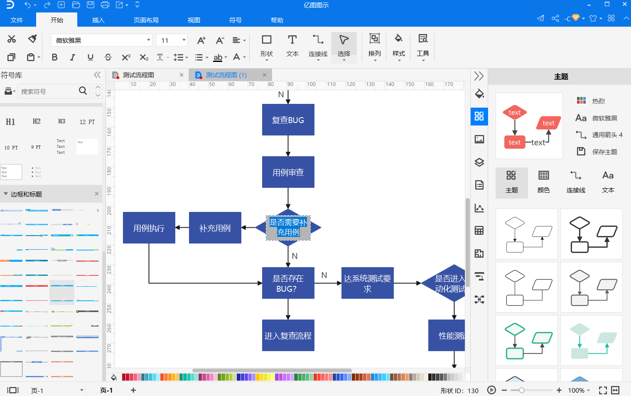Pick the first red color swatch in palette
The width and height of the screenshot is (631, 396).
click(124, 377)
